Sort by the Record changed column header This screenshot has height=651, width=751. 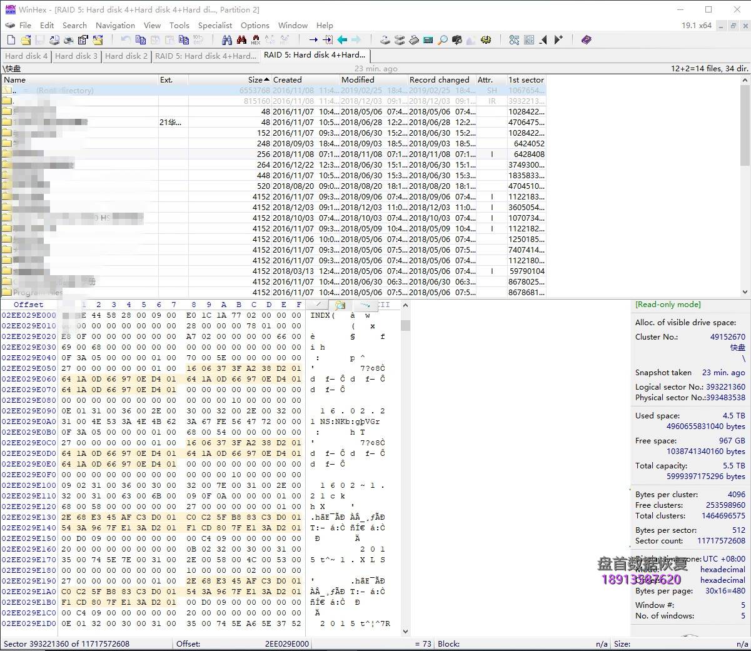(441, 80)
